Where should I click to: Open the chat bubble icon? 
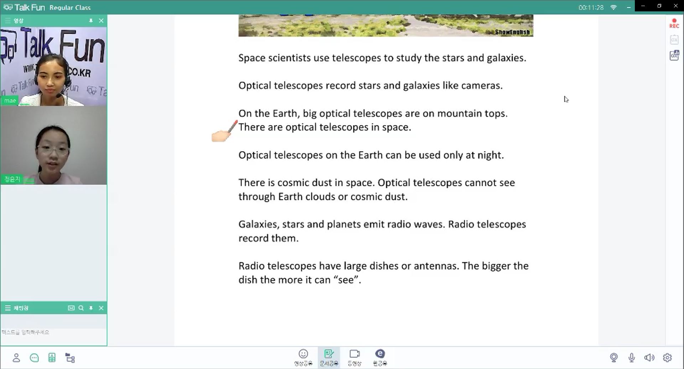point(34,358)
